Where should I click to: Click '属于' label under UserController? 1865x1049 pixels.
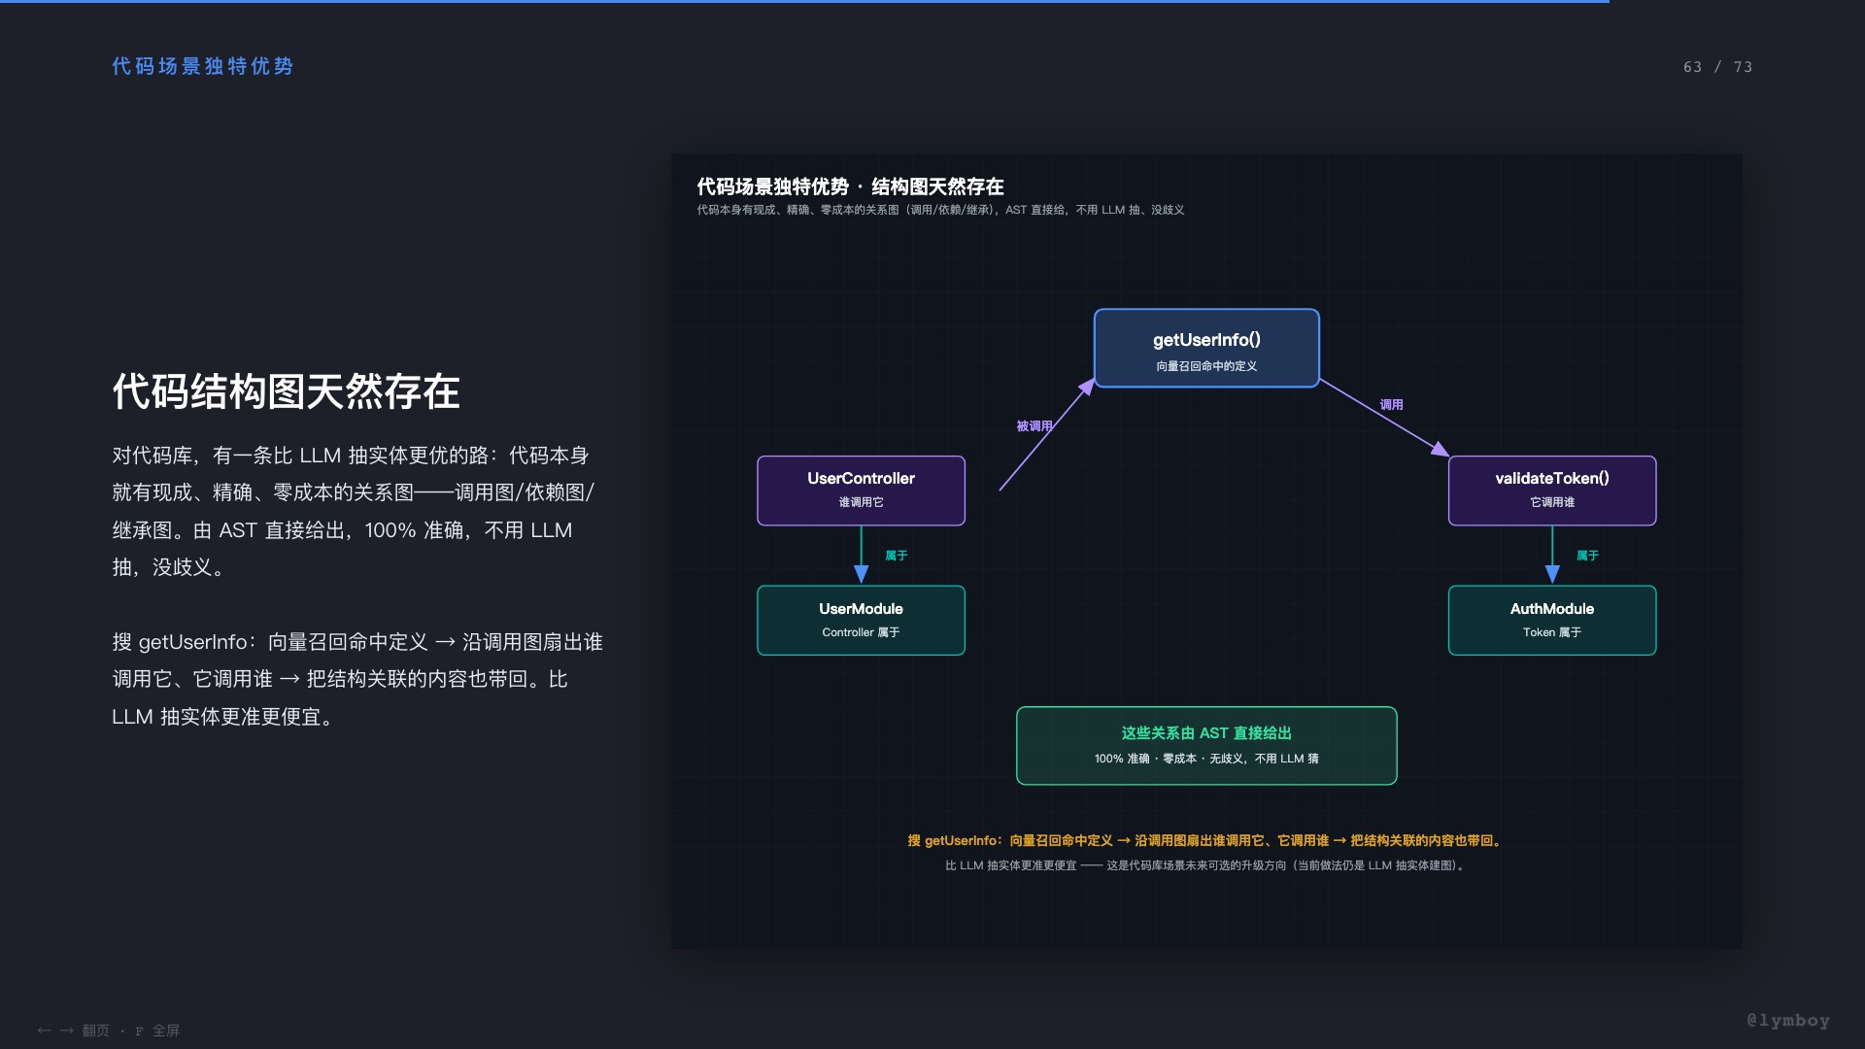(x=896, y=556)
